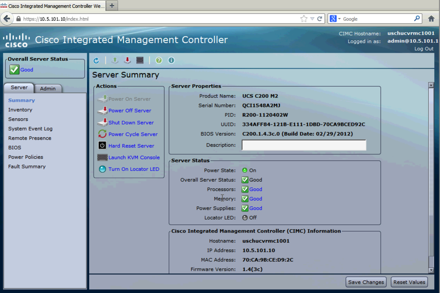Click the serial number QCI1548A2MJ

261,105
